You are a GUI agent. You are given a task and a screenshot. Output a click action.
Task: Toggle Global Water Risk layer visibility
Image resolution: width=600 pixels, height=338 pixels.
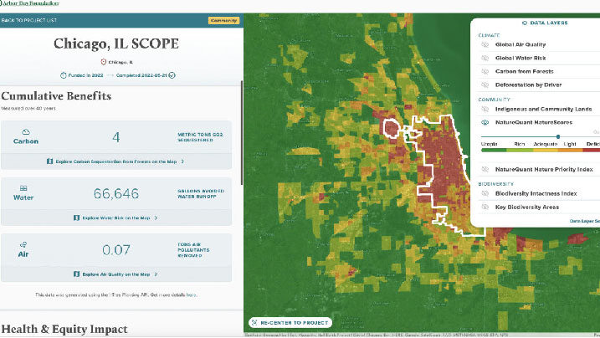coord(485,58)
